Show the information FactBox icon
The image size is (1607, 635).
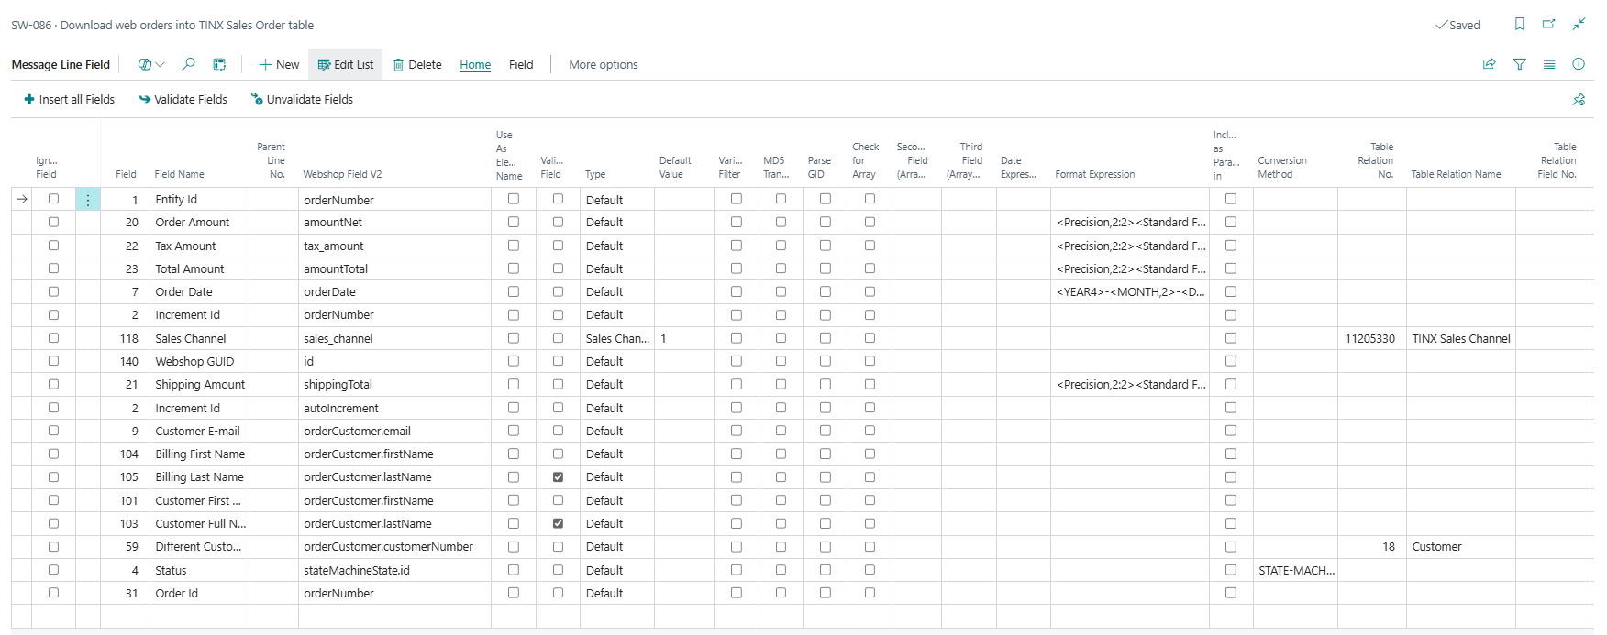tap(1579, 64)
